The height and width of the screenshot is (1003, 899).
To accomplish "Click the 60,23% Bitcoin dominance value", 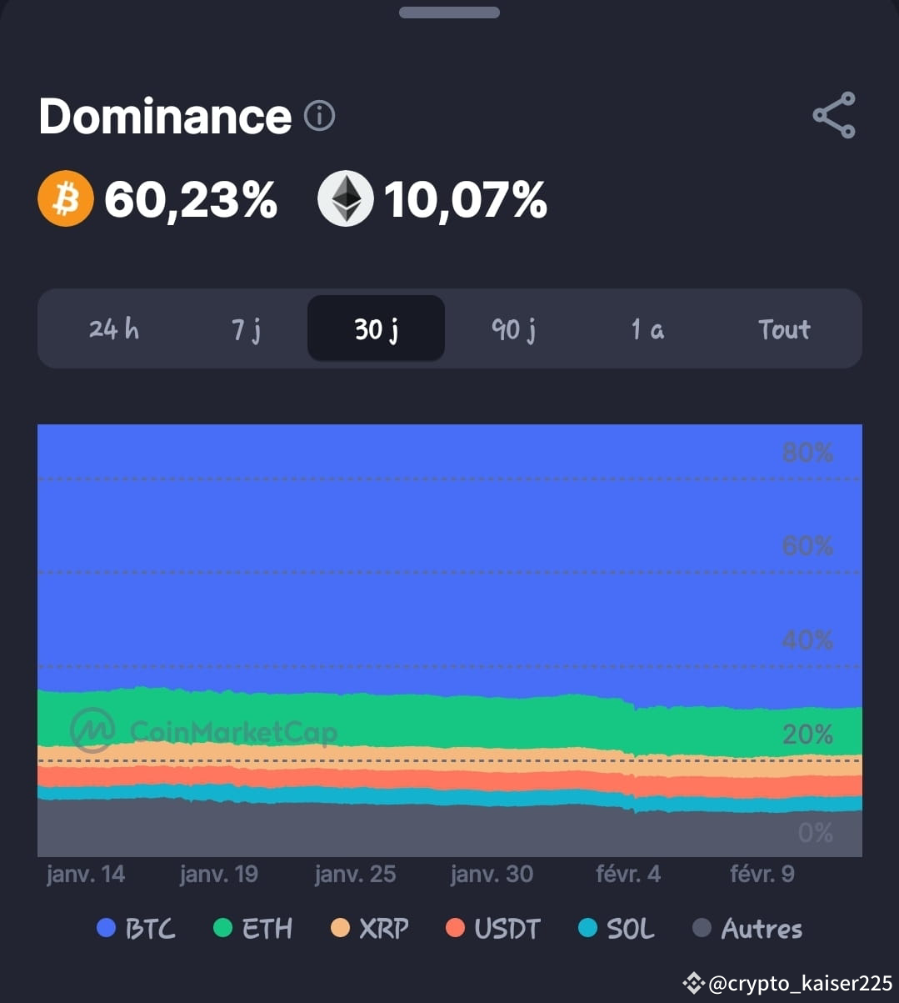I will point(191,198).
